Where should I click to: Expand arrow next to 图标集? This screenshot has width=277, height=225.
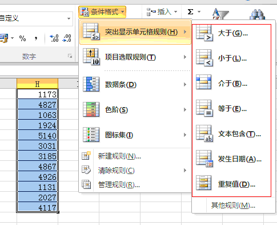pyautogui.click(x=185, y=135)
